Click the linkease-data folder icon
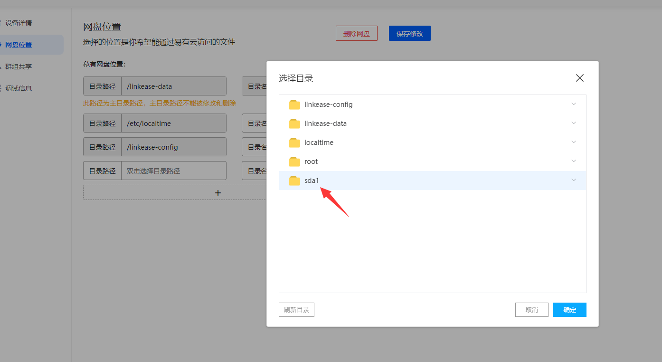Image resolution: width=662 pixels, height=362 pixels. click(294, 123)
